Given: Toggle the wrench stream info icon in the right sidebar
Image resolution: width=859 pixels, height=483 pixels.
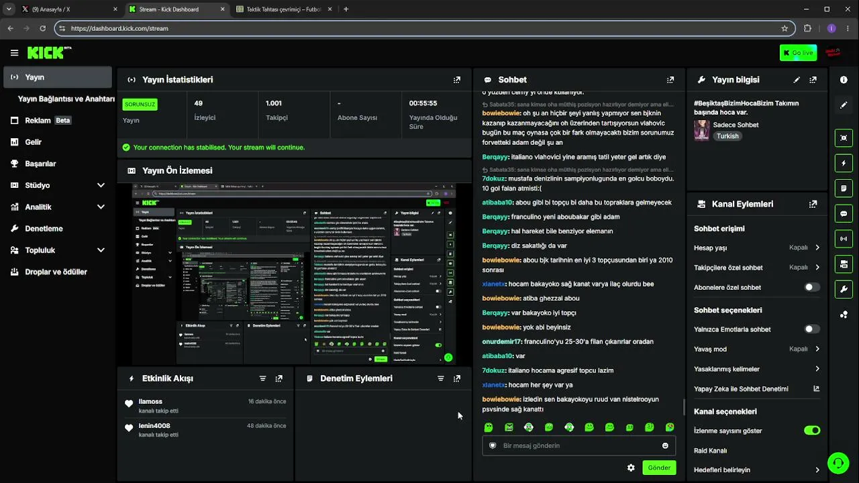Looking at the screenshot, I should click(844, 289).
